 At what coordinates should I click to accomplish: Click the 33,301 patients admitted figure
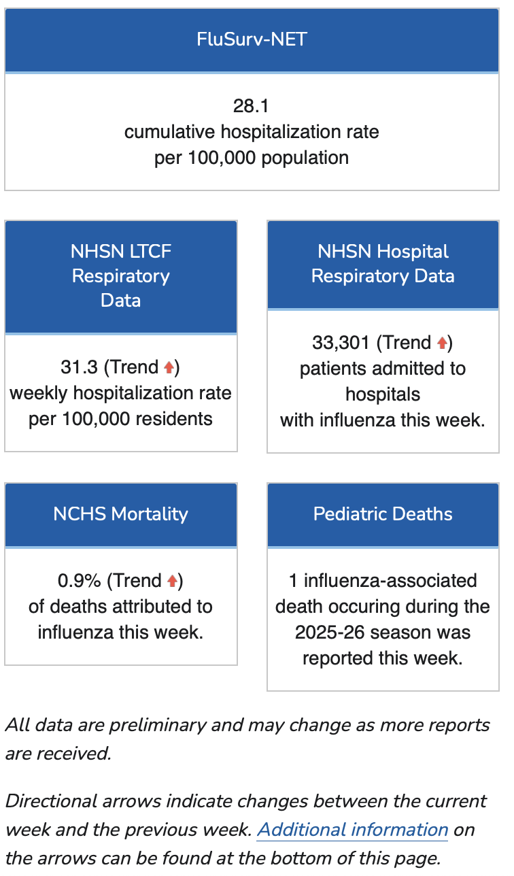[x=343, y=343]
